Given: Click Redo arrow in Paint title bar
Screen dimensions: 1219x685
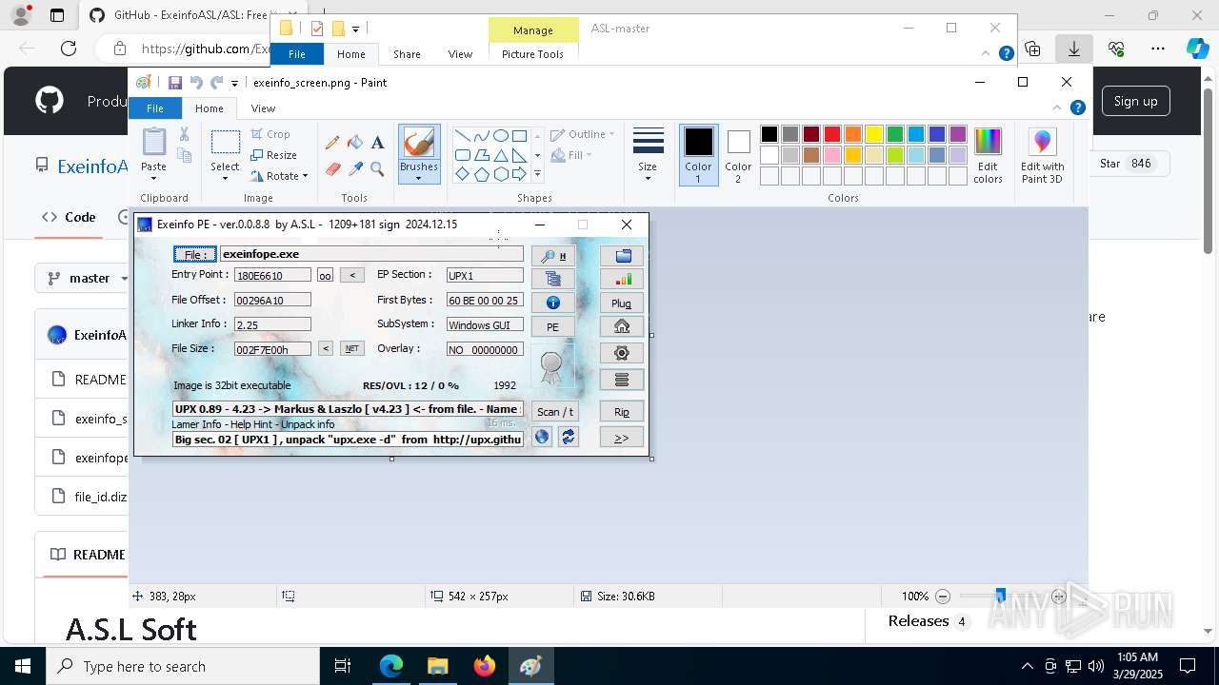Looking at the screenshot, I should pos(216,83).
